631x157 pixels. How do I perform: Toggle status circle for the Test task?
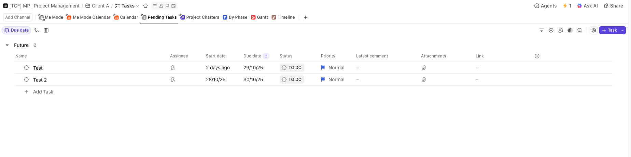[x=26, y=68]
